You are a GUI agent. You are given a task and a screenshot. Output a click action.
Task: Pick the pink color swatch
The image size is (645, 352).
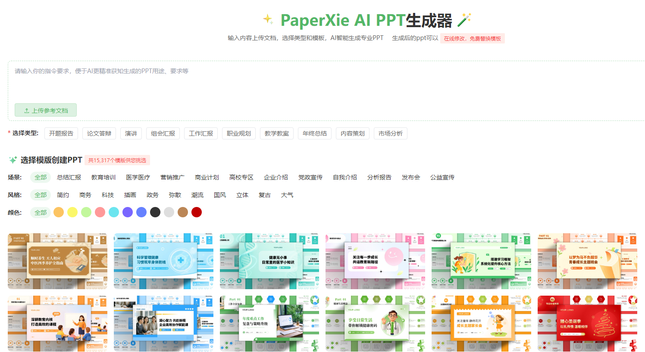(x=100, y=212)
